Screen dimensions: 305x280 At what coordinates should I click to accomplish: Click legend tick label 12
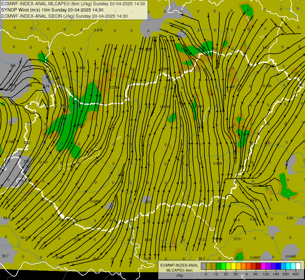pos(216,274)
